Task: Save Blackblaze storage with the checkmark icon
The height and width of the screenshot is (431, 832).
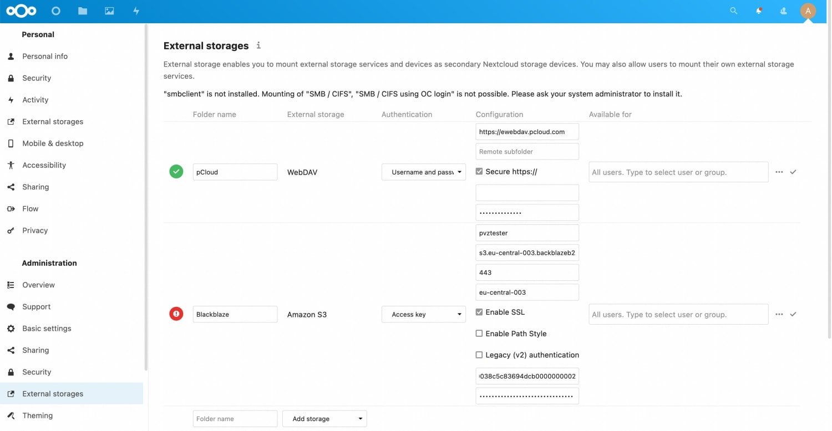Action: point(793,314)
